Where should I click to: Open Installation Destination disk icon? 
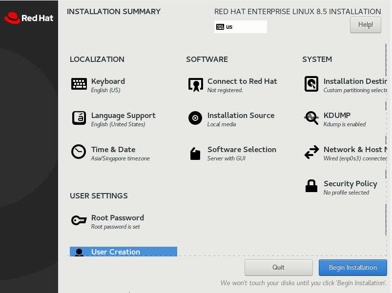(x=311, y=84)
